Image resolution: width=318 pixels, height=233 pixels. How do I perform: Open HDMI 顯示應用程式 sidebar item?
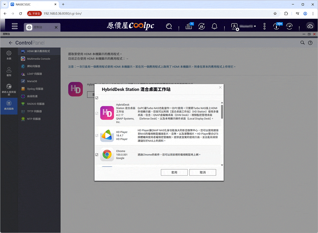click(39, 51)
